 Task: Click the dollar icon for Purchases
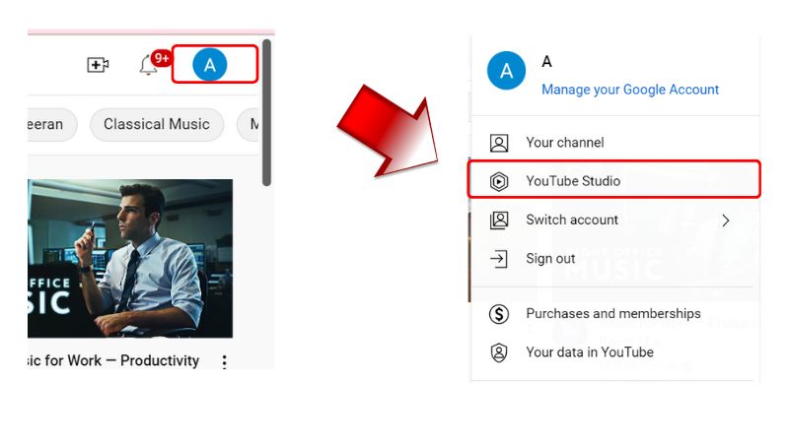(x=499, y=314)
